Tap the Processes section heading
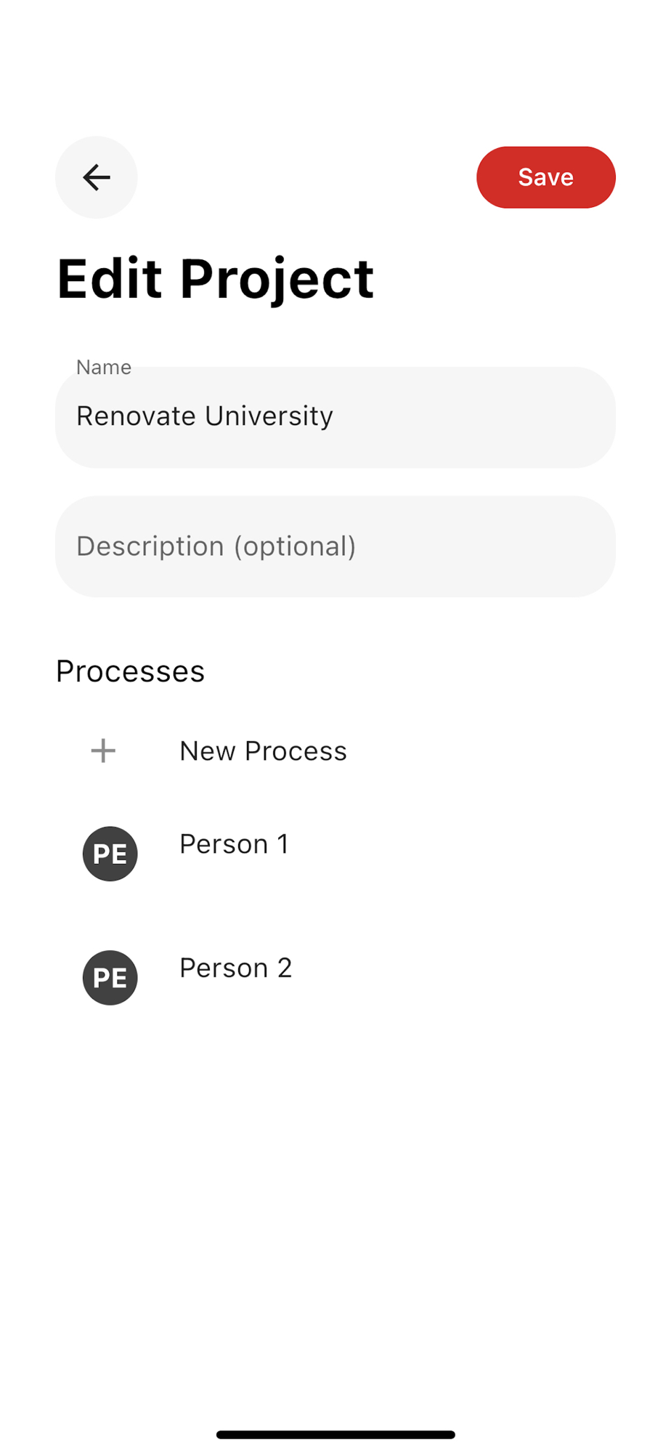This screenshot has width=671, height=1453. click(x=131, y=671)
